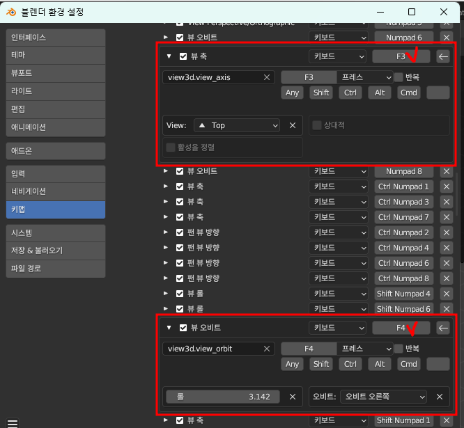Image resolution: width=464 pixels, height=428 pixels.
Task: Toggle checkbox of 뷰 축 F3 item
Action: pyautogui.click(x=183, y=56)
